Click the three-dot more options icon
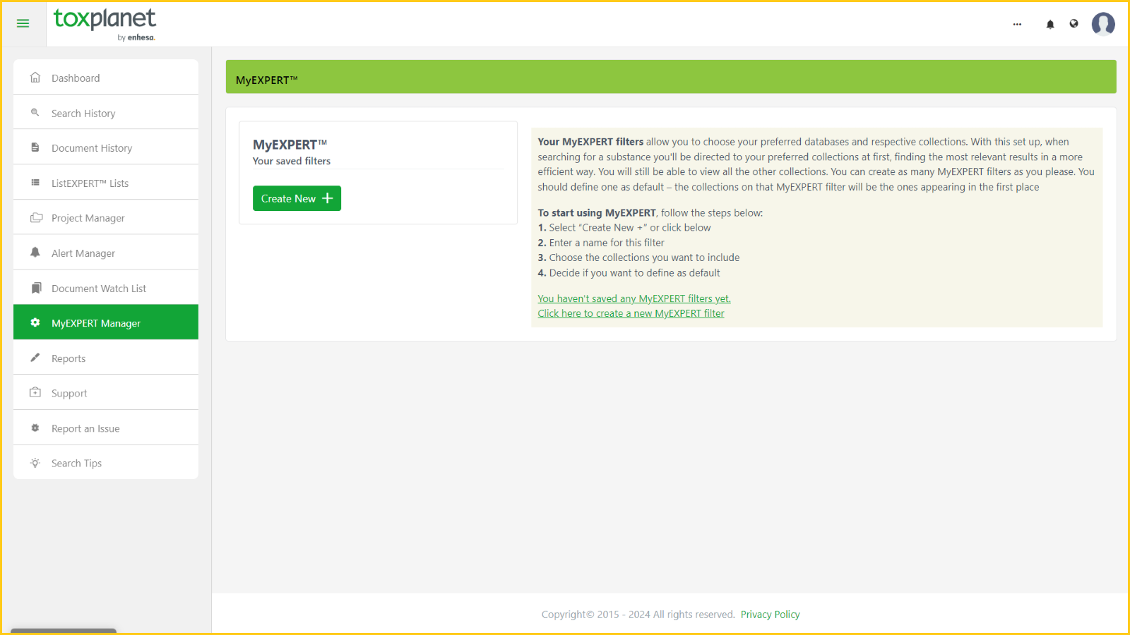 click(x=1017, y=24)
